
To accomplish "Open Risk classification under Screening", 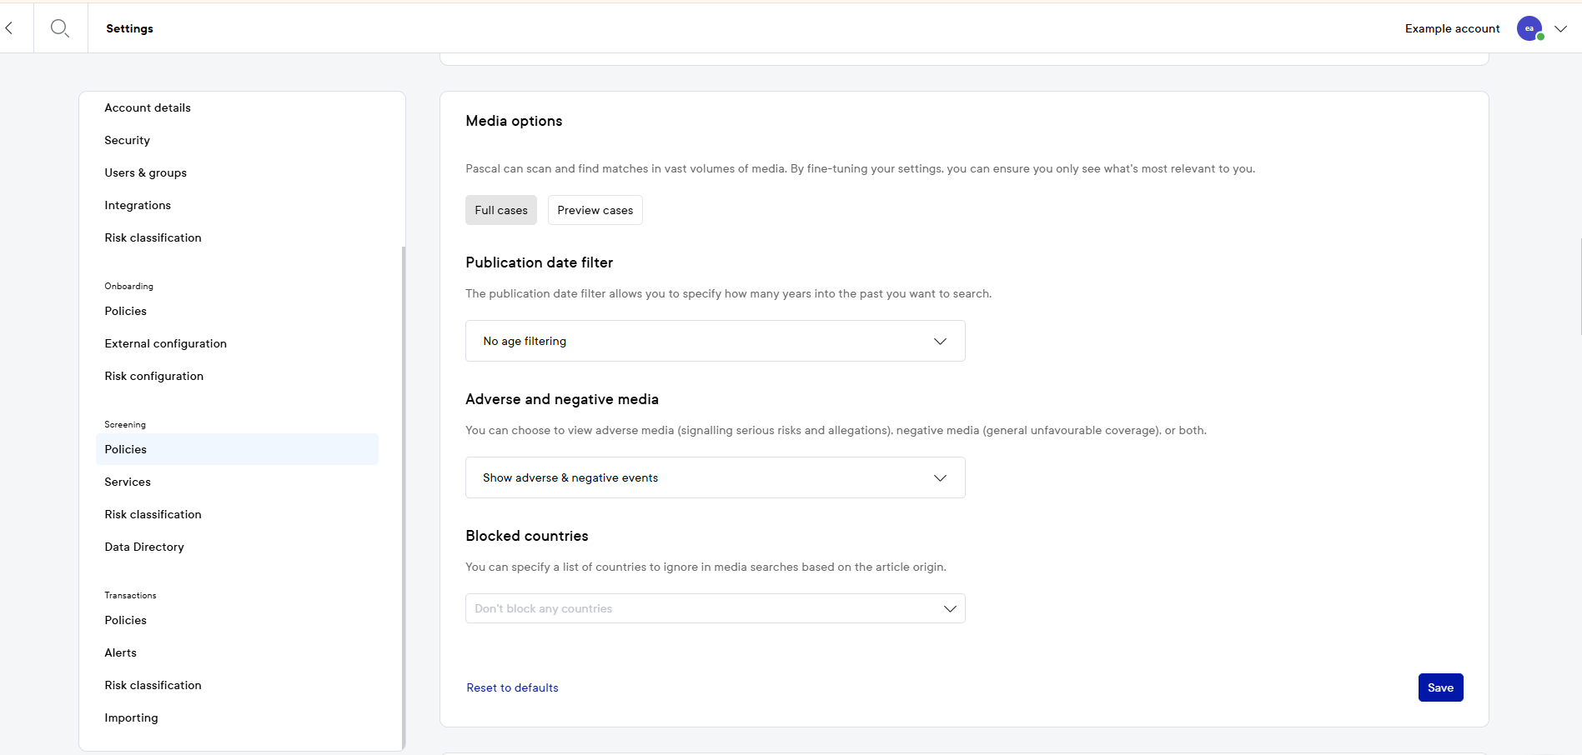I will (153, 514).
